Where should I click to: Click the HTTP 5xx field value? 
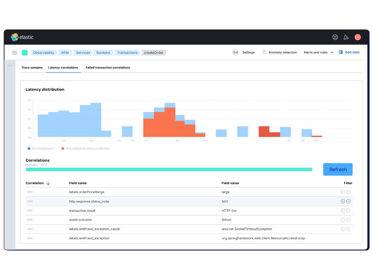[229, 211]
